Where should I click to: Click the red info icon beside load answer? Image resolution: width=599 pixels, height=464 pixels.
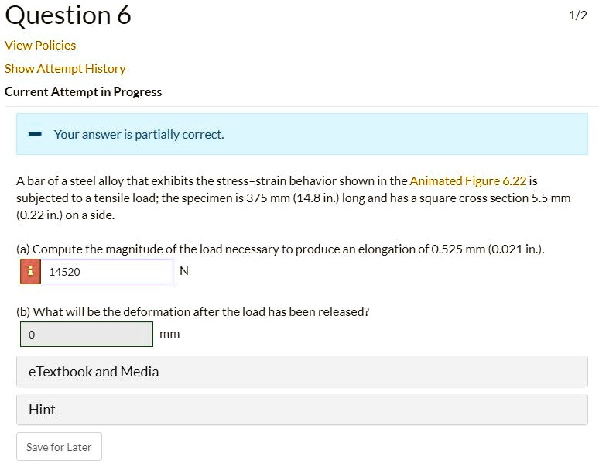(x=31, y=272)
